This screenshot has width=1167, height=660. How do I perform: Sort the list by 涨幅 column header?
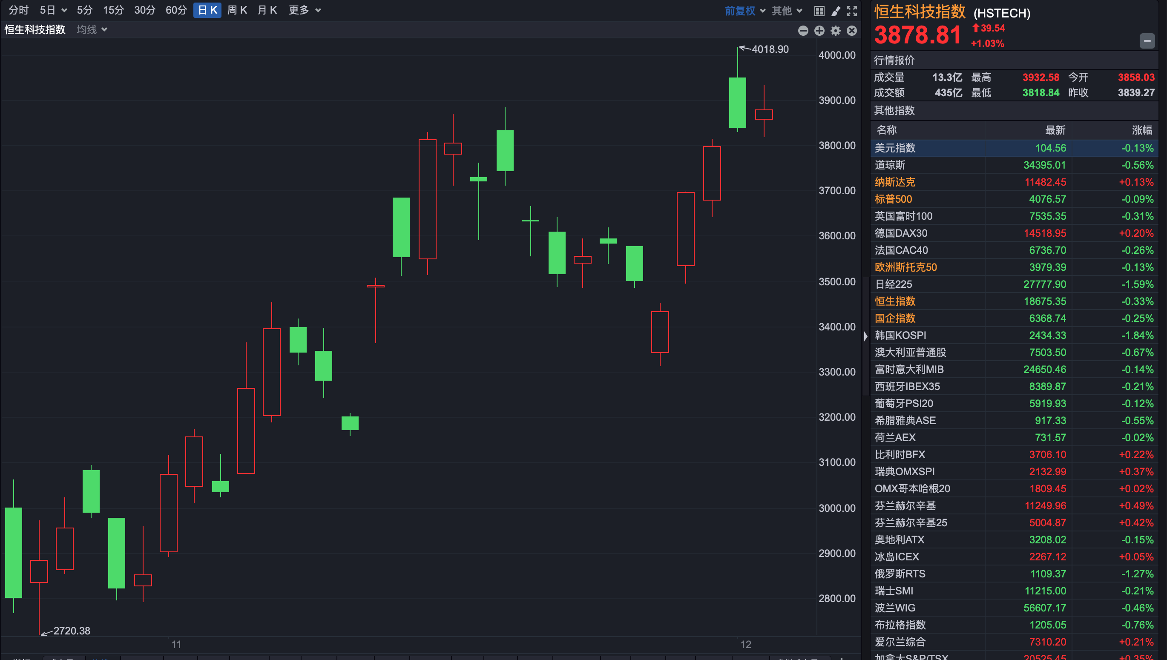coord(1141,131)
